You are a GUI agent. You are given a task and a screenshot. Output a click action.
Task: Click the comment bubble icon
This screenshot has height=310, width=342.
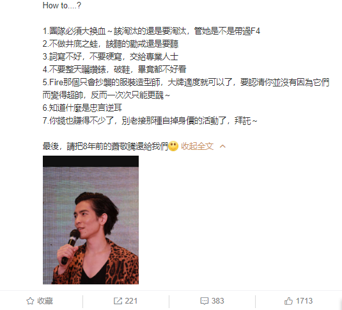205,301
